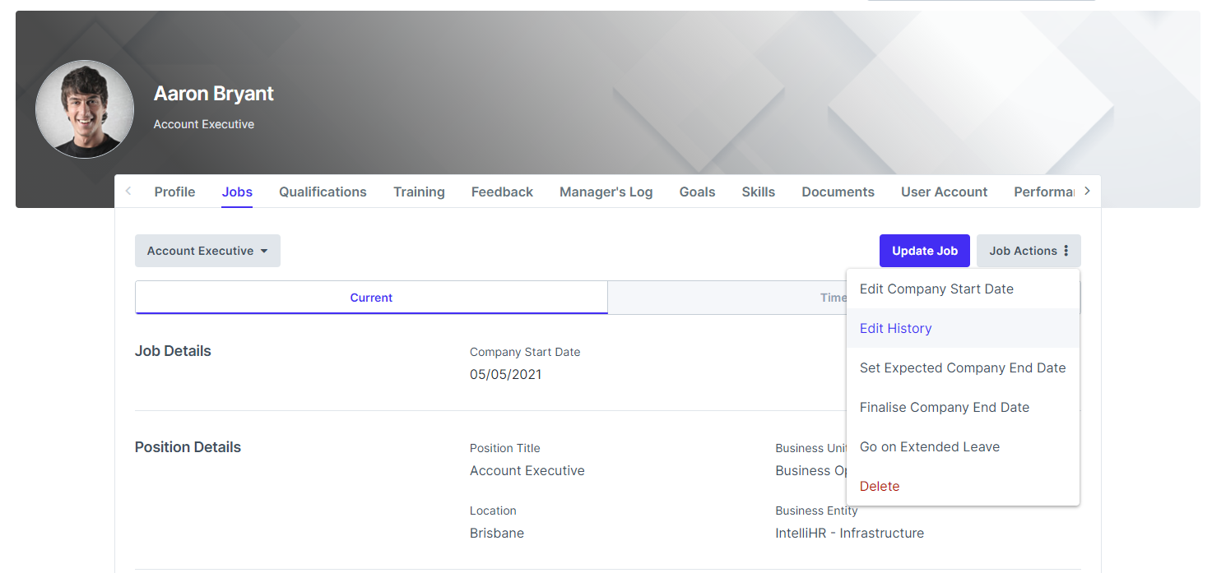Image resolution: width=1212 pixels, height=573 pixels.
Task: Choose Edit Company Start Date option
Action: pyautogui.click(x=936, y=289)
